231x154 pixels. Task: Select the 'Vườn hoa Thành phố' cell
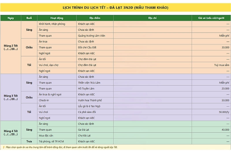(x=95, y=100)
